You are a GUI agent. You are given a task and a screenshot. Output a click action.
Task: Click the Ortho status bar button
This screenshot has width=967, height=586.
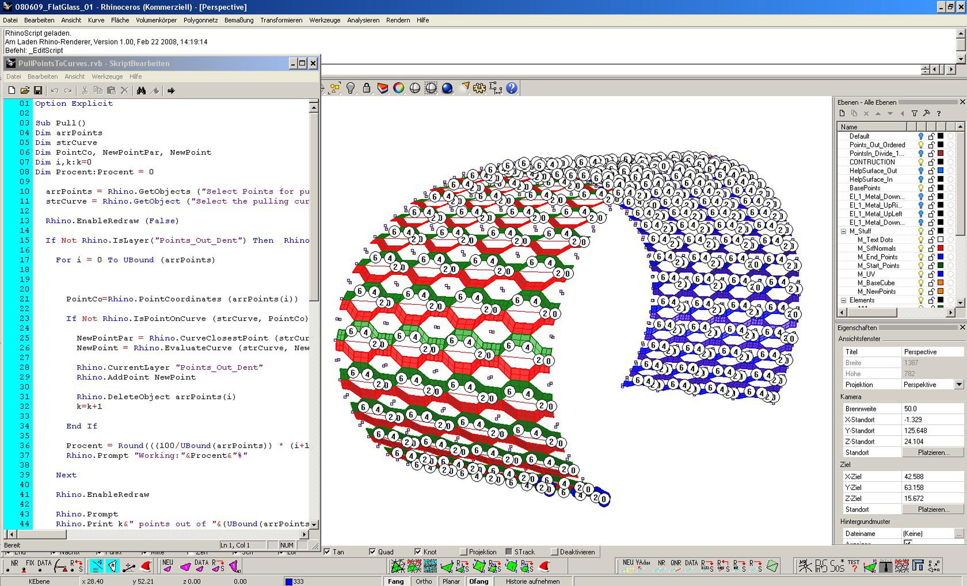pos(423,581)
